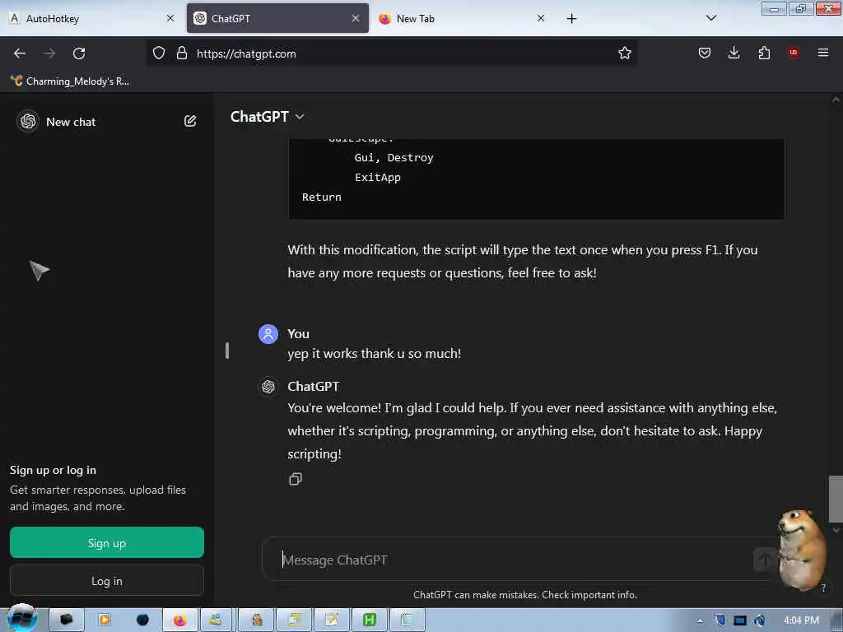Click the "Sign up or log in" heading
The height and width of the screenshot is (632, 843).
53,470
